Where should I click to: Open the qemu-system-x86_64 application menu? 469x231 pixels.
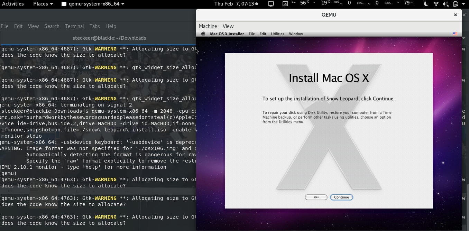(93, 4)
